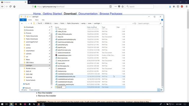189x106 pixels.
Task: Select phpinfo.php file
Action: (62, 47)
